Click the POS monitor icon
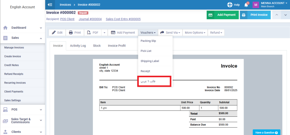This screenshot has height=135, width=290. (5, 110)
